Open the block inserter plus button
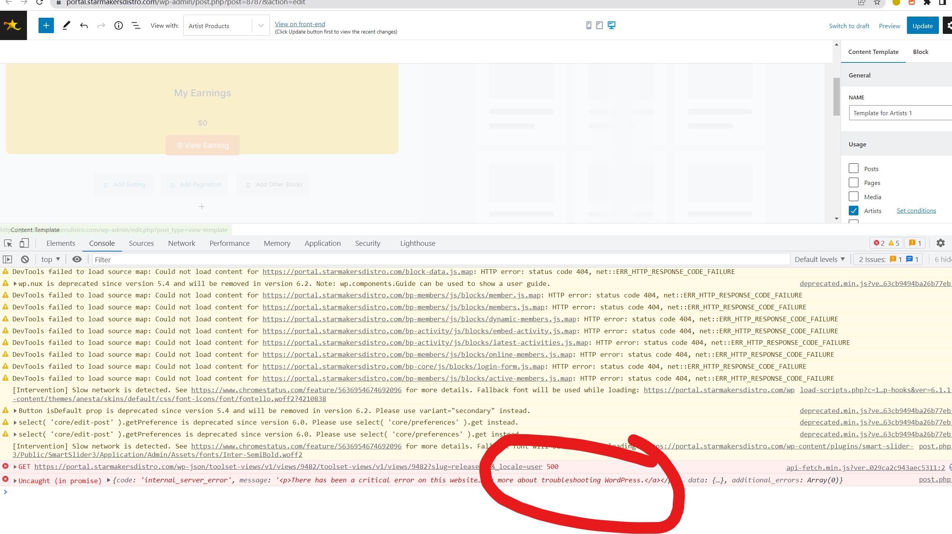 (x=46, y=25)
